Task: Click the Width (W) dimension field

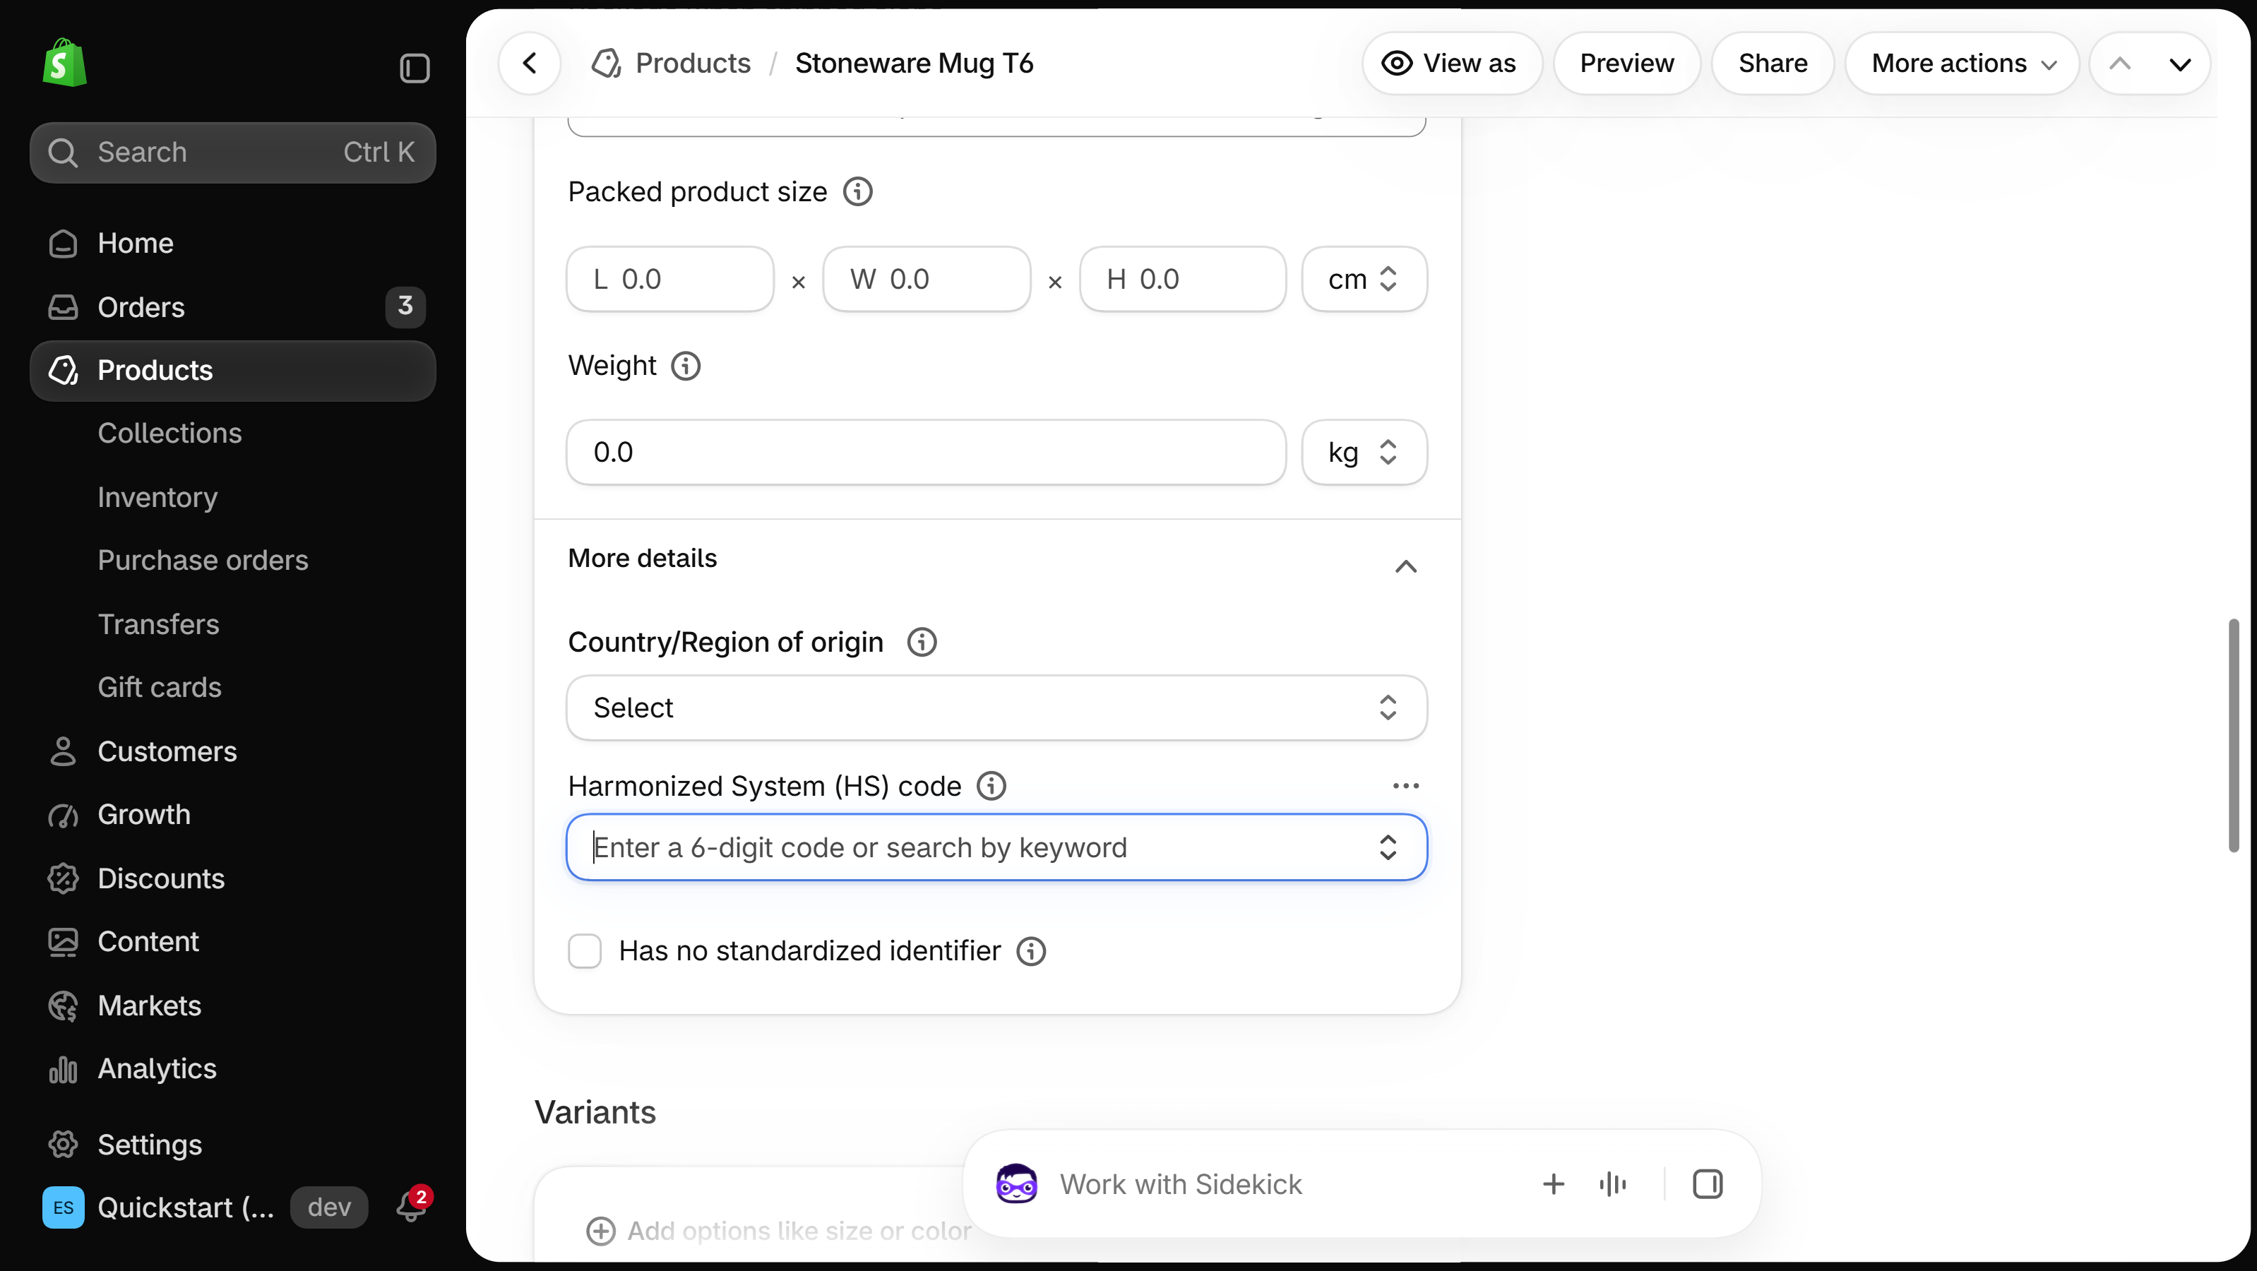Action: point(927,278)
